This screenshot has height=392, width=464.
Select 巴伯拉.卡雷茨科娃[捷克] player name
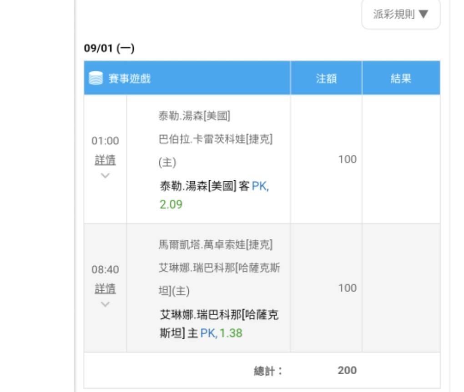point(215,139)
